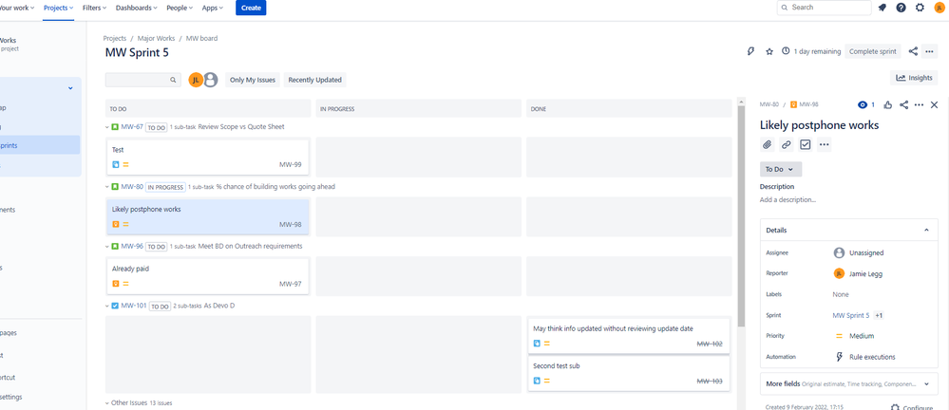Collapse the MW-101 swimlane
949x410 pixels.
point(107,306)
